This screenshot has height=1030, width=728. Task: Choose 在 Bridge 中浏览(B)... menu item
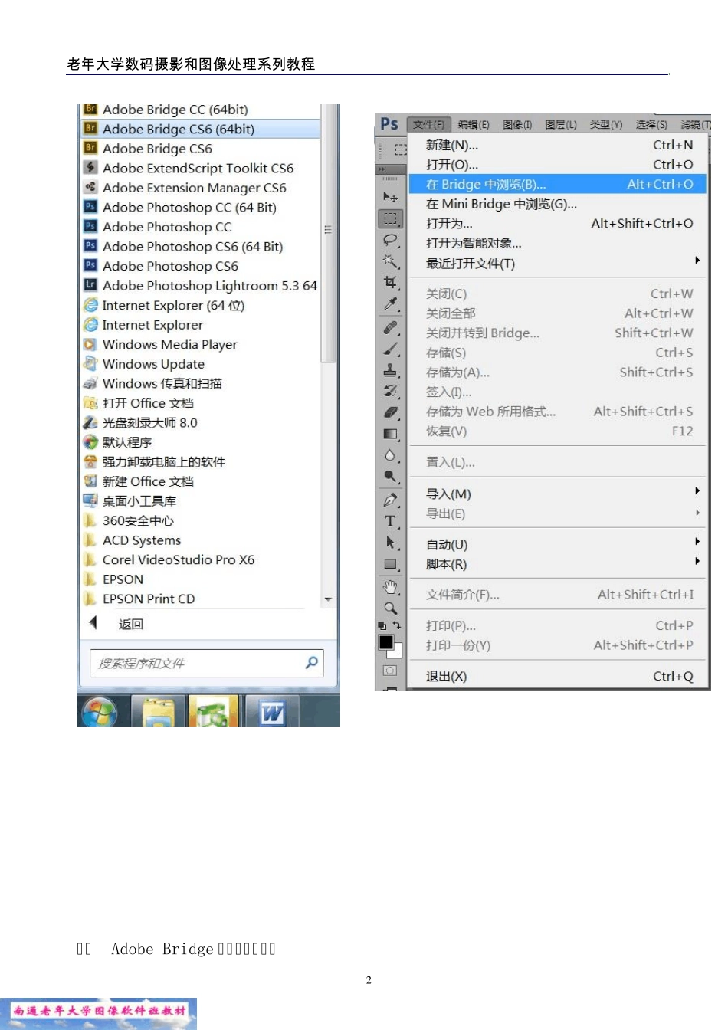coord(557,184)
